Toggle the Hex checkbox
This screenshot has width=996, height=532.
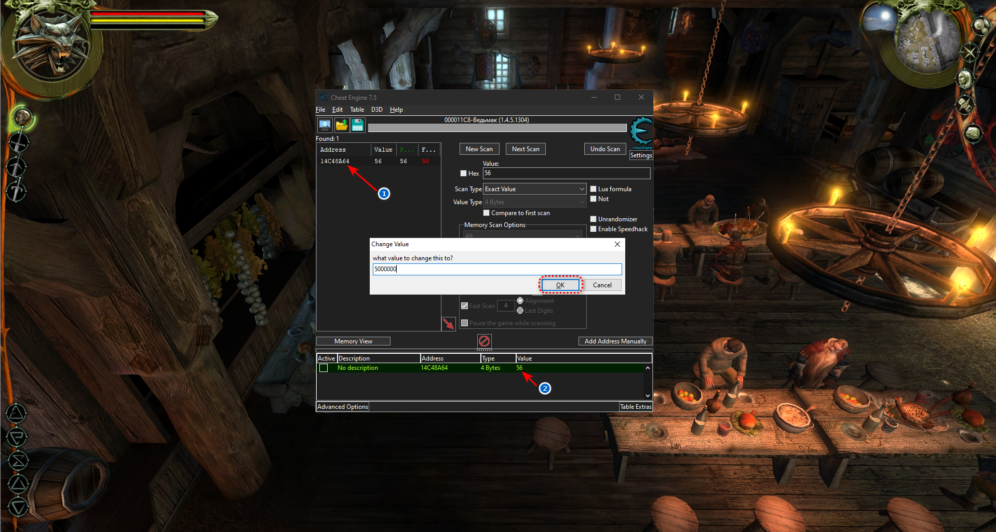(x=463, y=174)
